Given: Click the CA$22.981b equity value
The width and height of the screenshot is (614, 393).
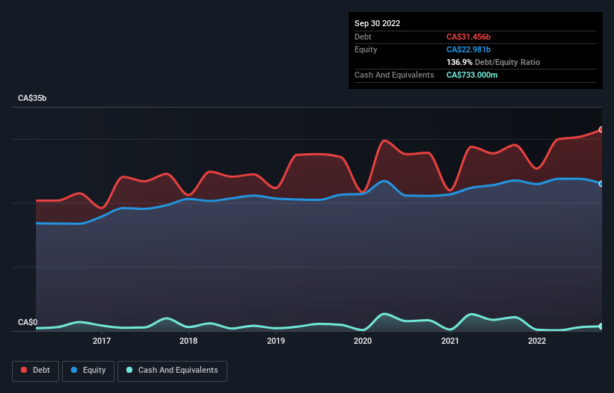Looking at the screenshot, I should (468, 49).
